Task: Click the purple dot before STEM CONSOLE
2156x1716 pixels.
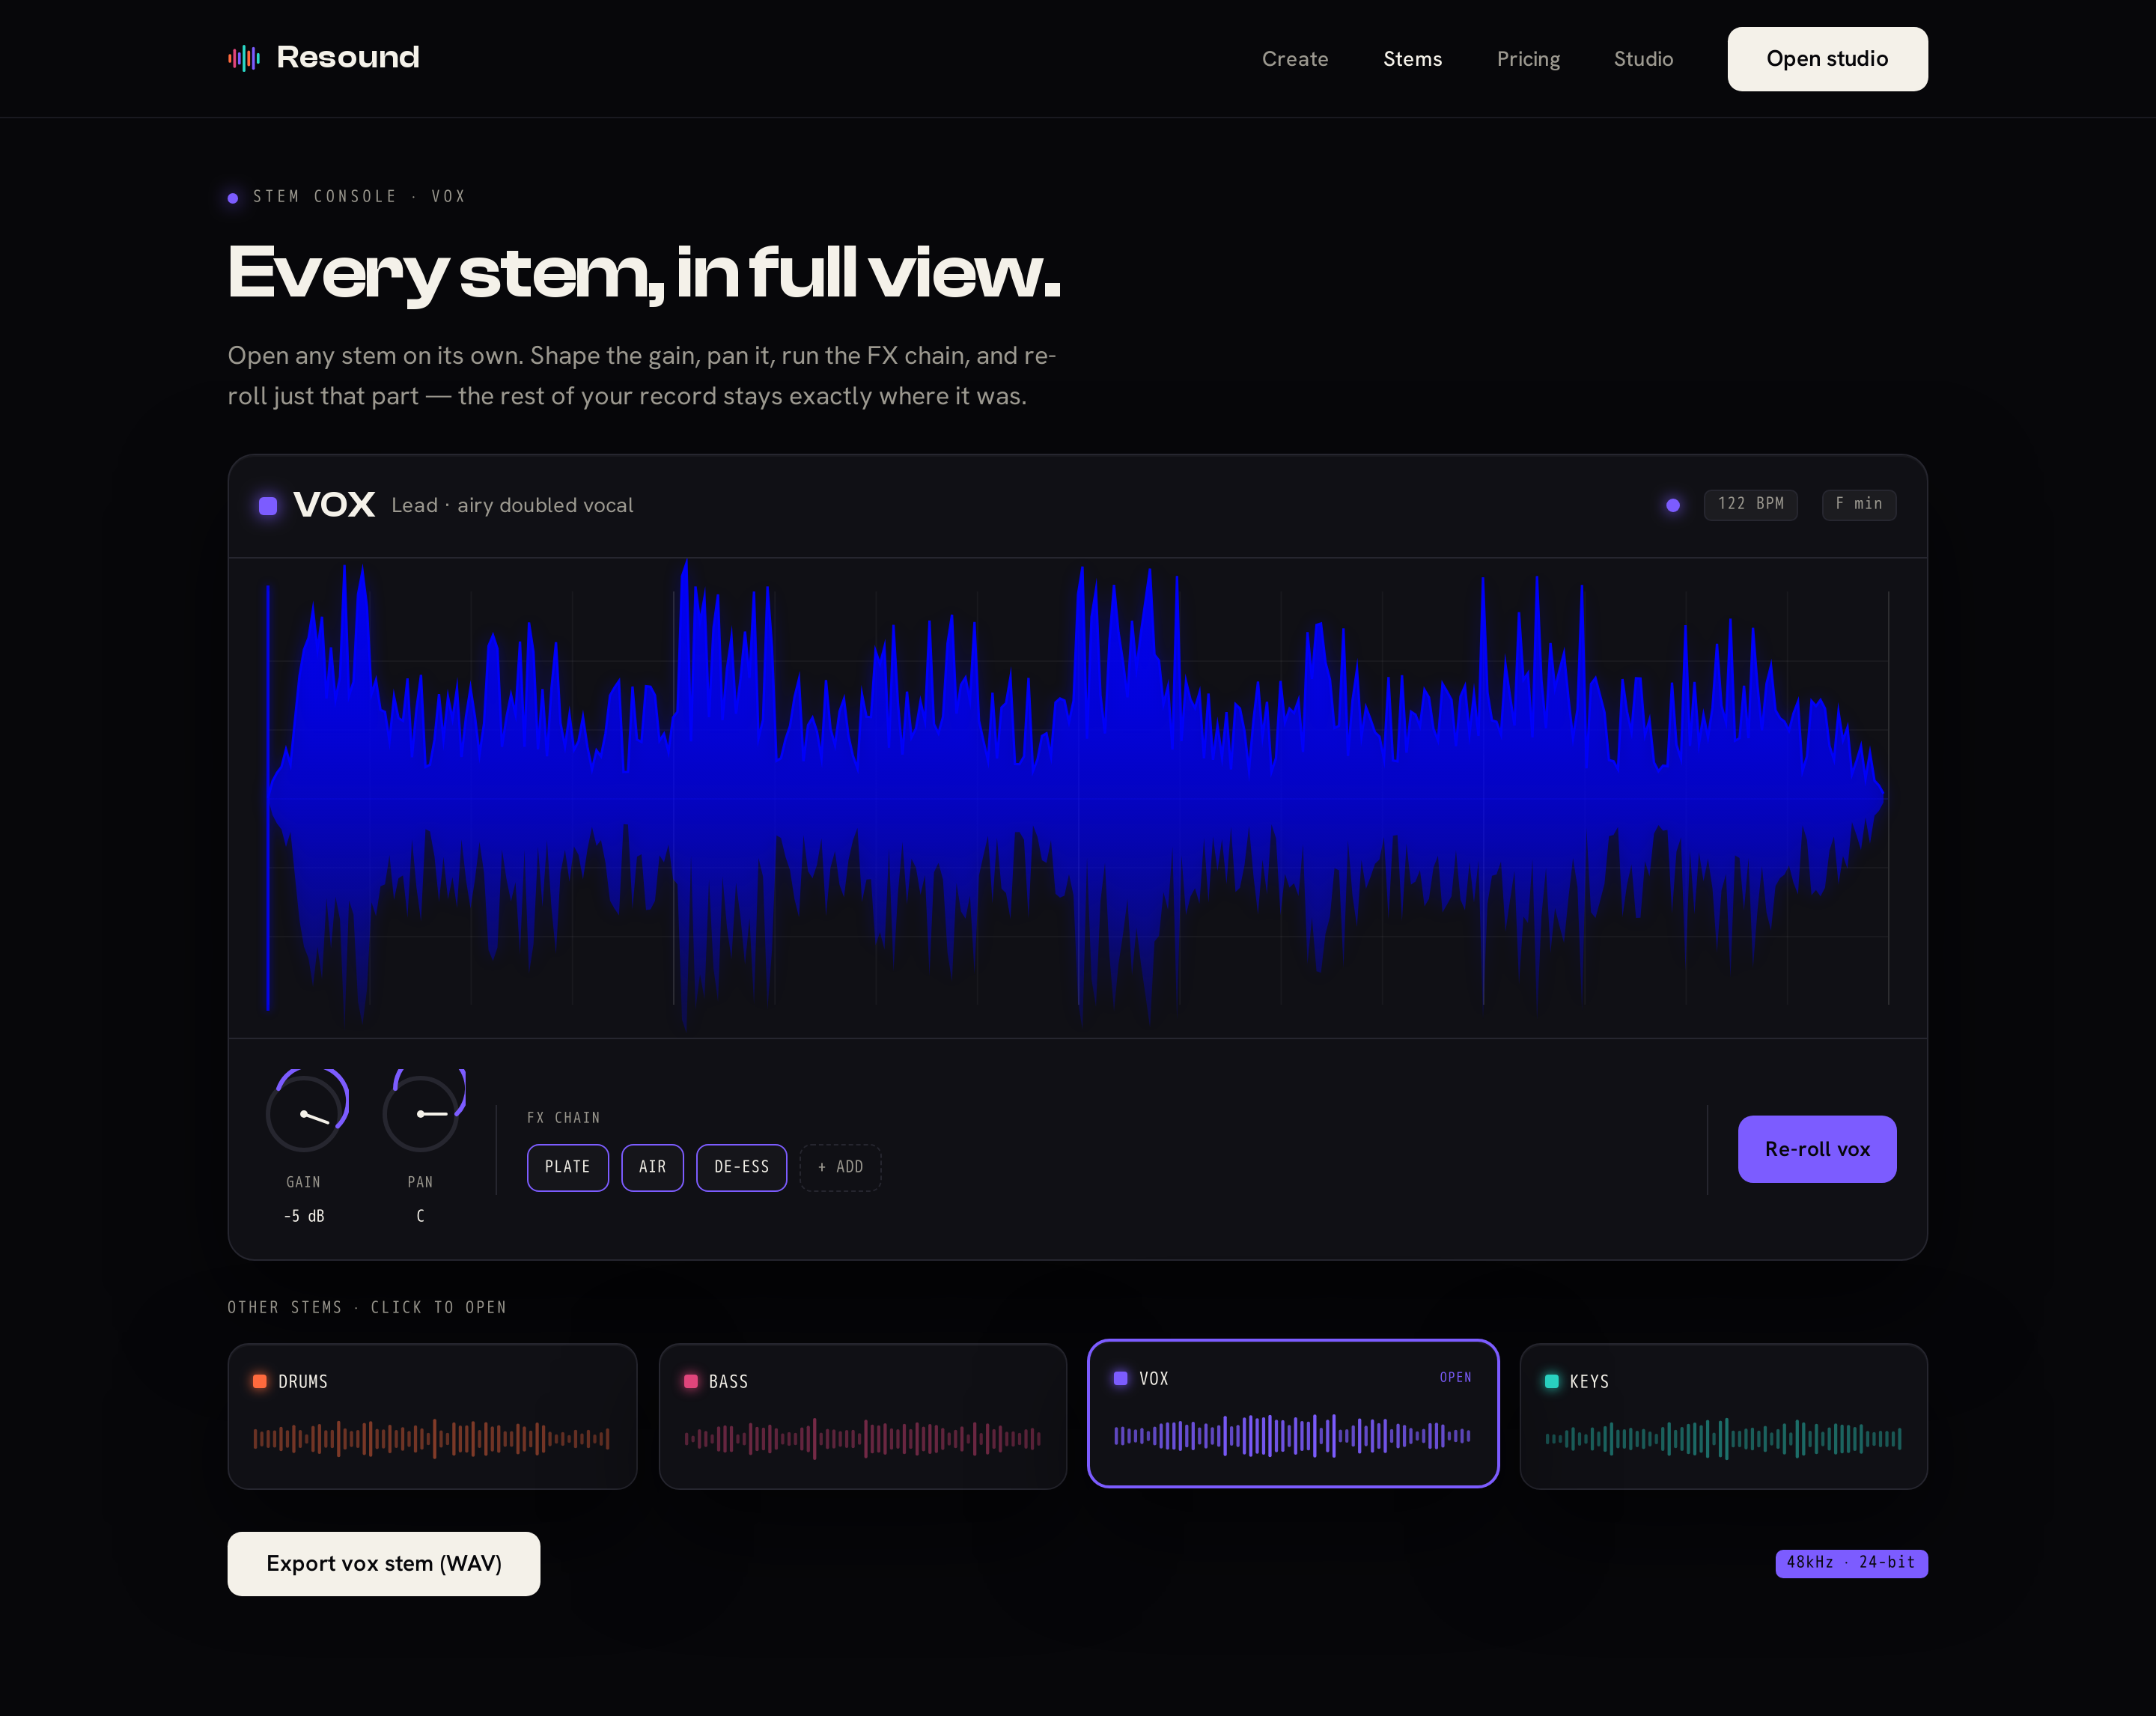Action: click(233, 198)
